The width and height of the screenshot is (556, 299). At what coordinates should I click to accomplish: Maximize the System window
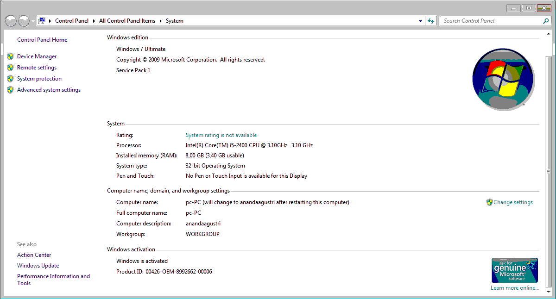(x=528, y=8)
